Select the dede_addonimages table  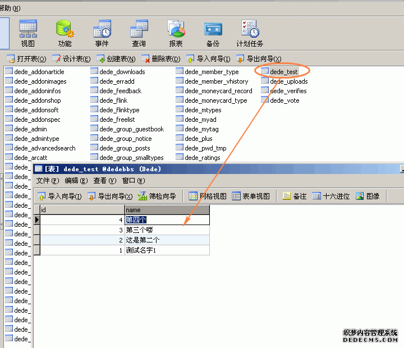(36, 81)
